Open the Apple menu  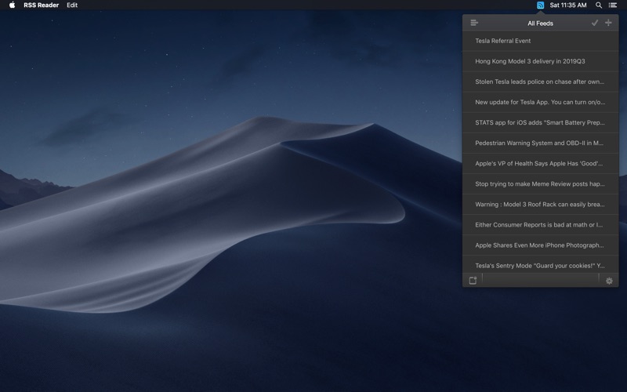click(x=12, y=5)
